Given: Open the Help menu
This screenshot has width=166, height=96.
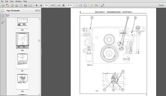Looking at the screenshot, I should click(x=25, y=1).
